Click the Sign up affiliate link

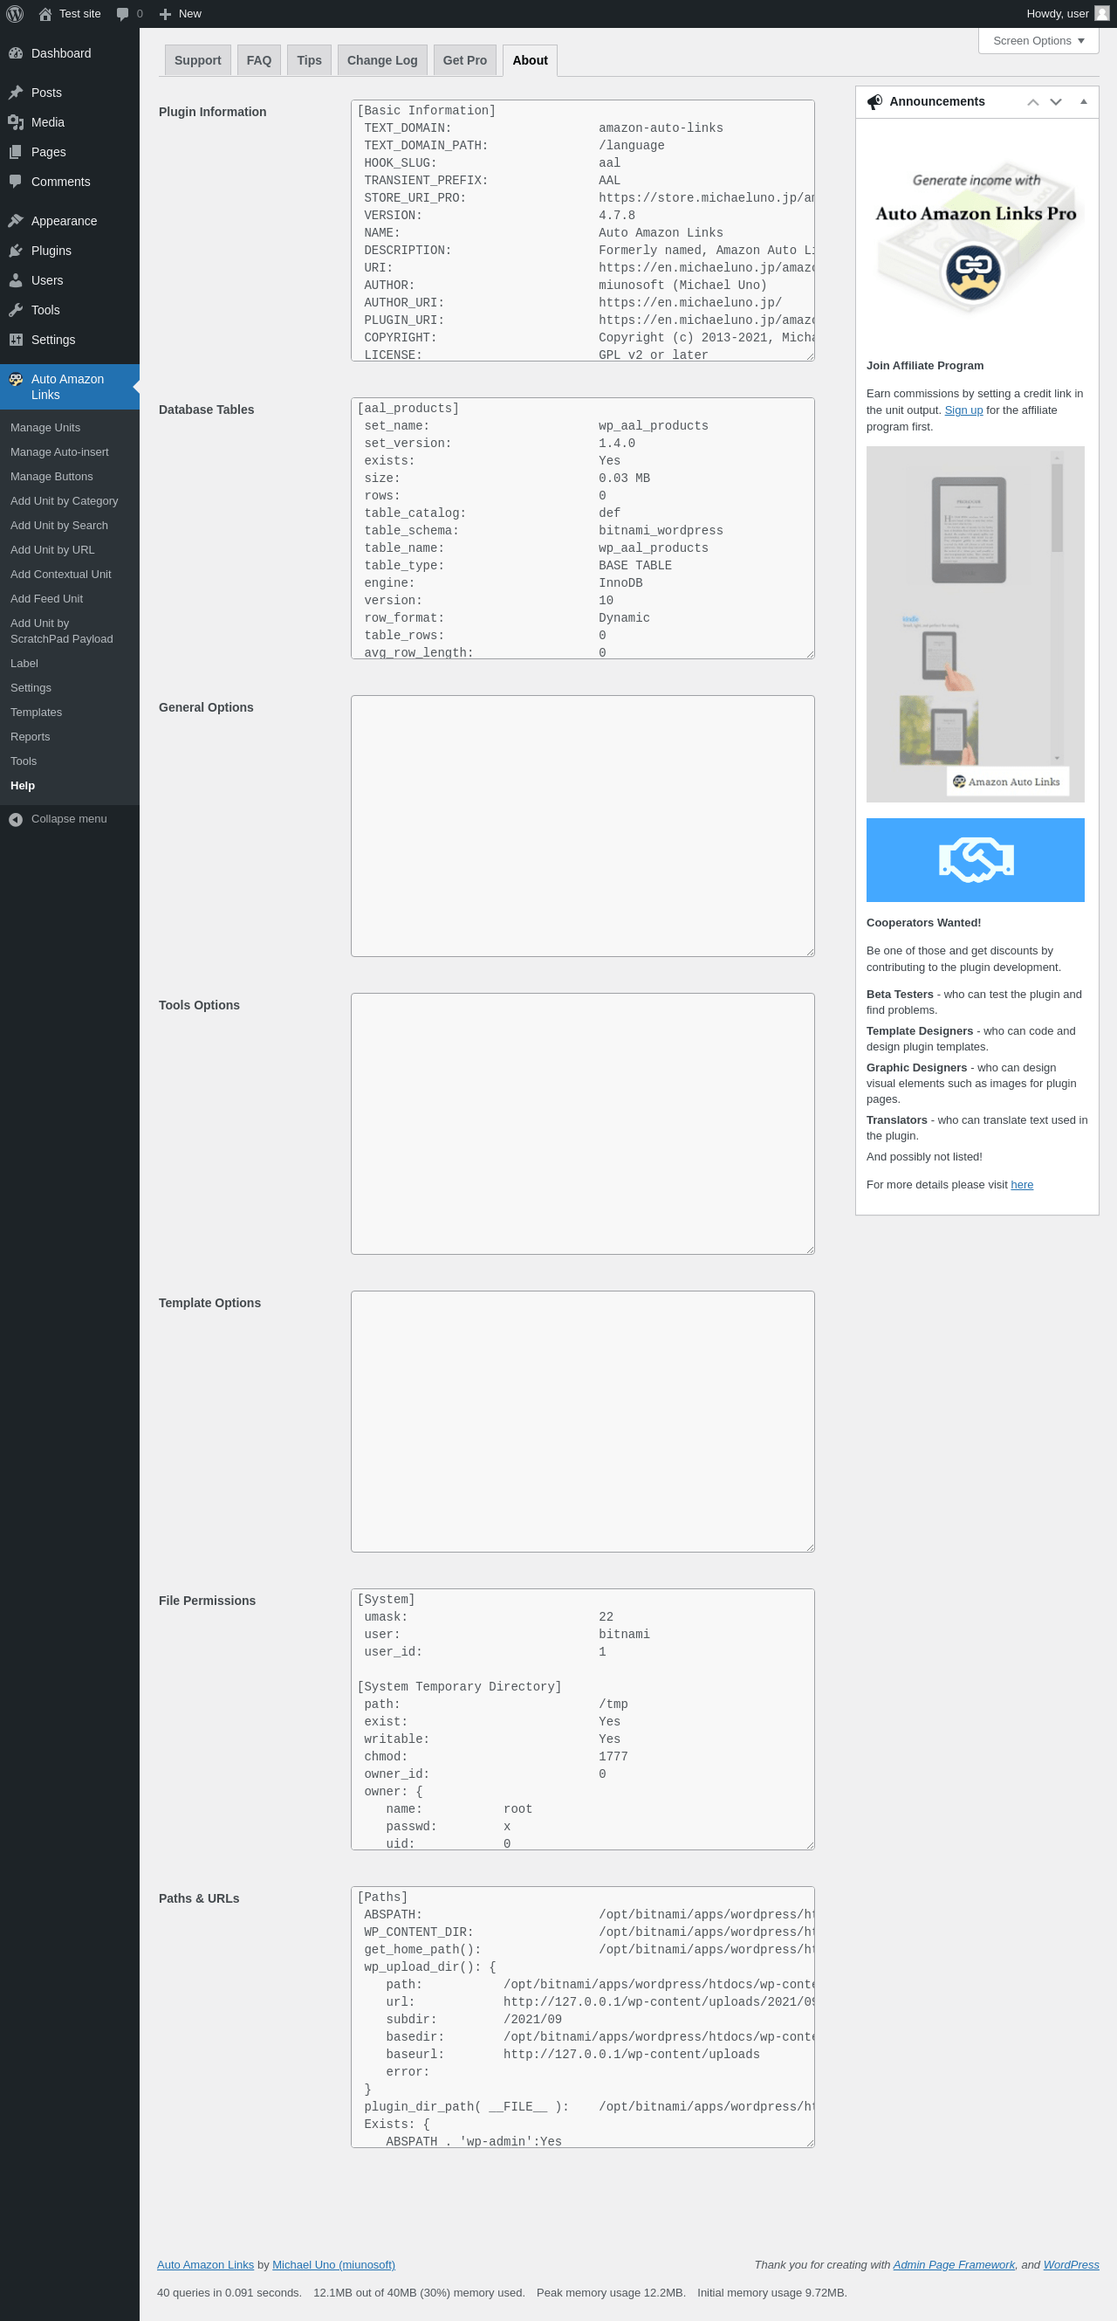click(963, 410)
